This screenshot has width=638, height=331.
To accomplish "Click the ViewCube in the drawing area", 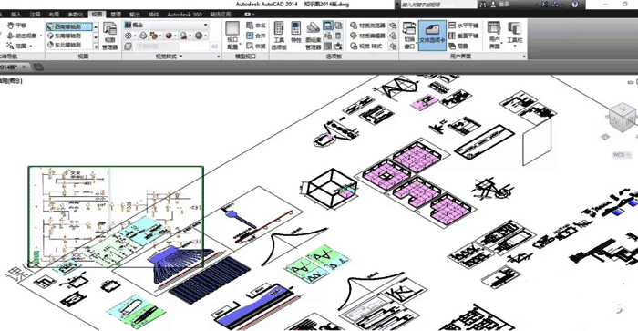I will [622, 117].
